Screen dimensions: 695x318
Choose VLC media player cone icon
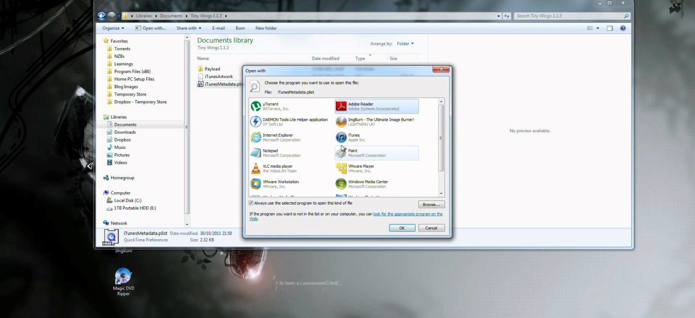point(256,169)
